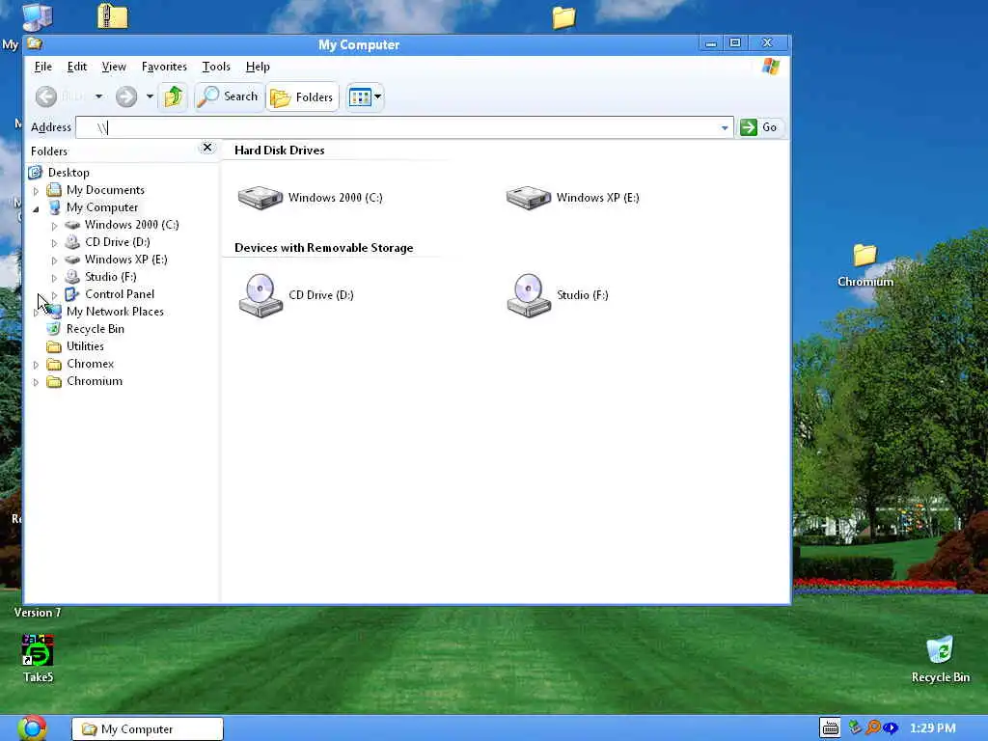Open the Help menu
Image resolution: width=988 pixels, height=741 pixels.
(x=258, y=67)
